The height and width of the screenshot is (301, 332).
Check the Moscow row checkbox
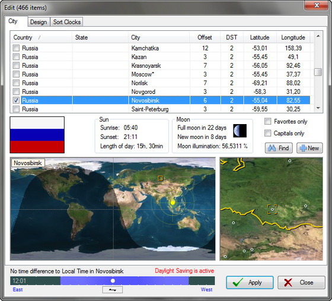[x=16, y=74]
